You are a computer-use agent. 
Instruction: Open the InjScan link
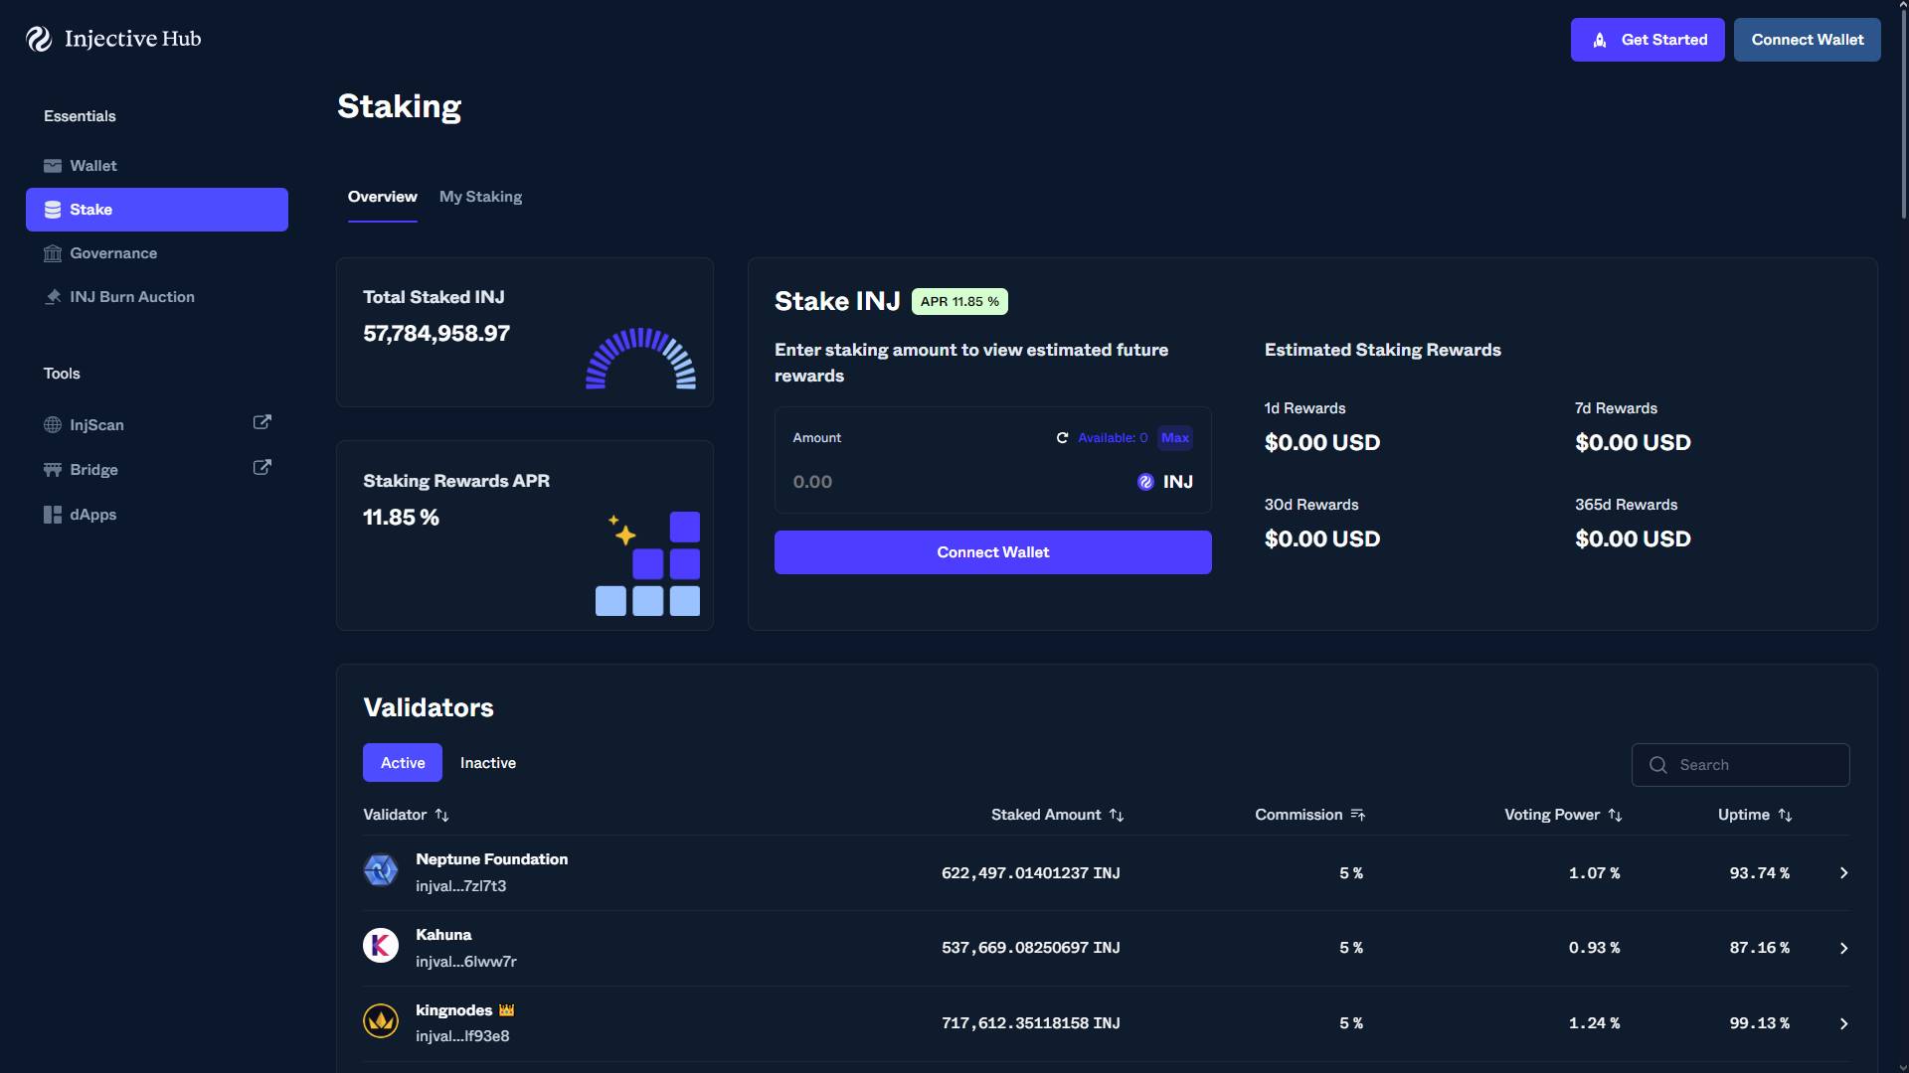tap(157, 425)
